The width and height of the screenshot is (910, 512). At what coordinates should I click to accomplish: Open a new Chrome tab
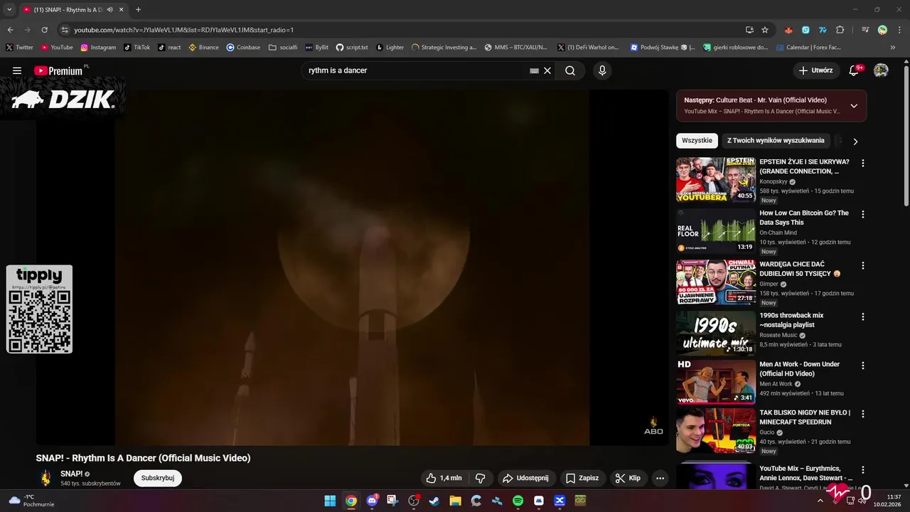[x=138, y=10]
